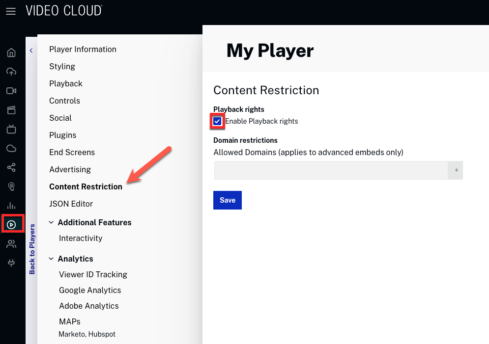This screenshot has height=344, width=489.
Task: Click the plus button to add allowed domain
Action: tap(456, 170)
